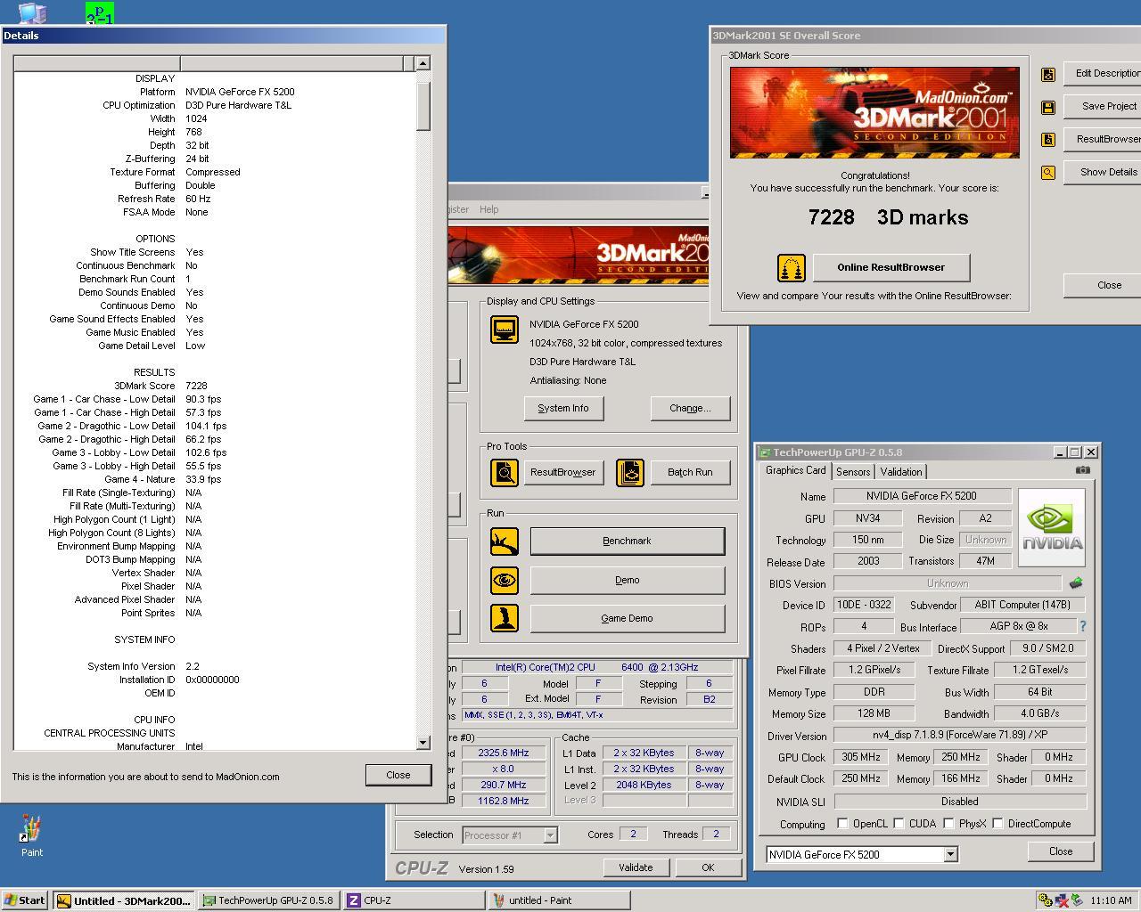Click the Untitled - 3DMark2001 taskbar item
This screenshot has height=912, width=1141.
(x=124, y=900)
